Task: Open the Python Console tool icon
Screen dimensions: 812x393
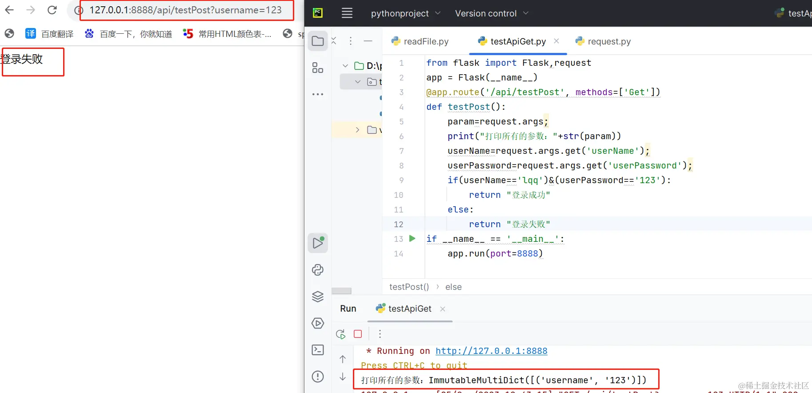Action: point(318,270)
